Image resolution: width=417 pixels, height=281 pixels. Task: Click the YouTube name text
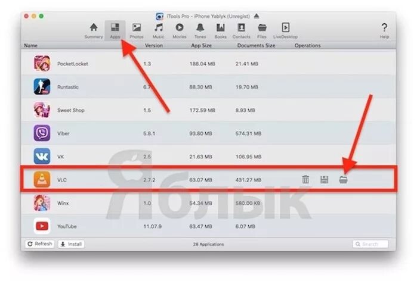[x=67, y=226]
